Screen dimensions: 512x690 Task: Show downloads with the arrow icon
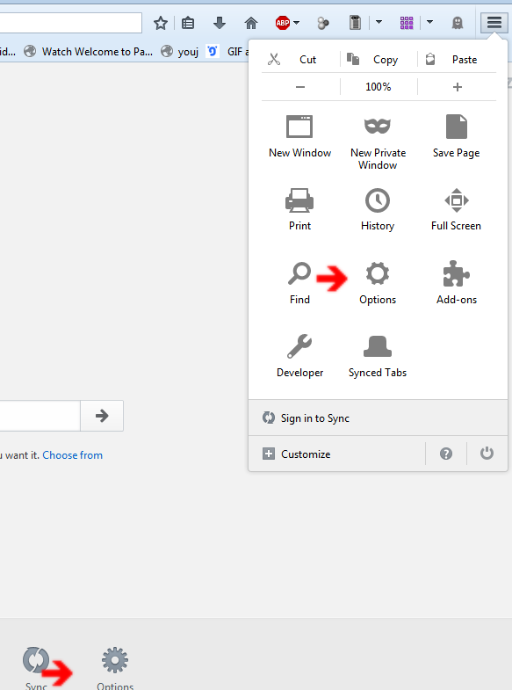pos(220,23)
